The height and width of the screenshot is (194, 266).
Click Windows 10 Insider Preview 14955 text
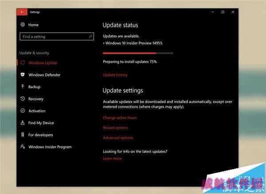pos(134,43)
